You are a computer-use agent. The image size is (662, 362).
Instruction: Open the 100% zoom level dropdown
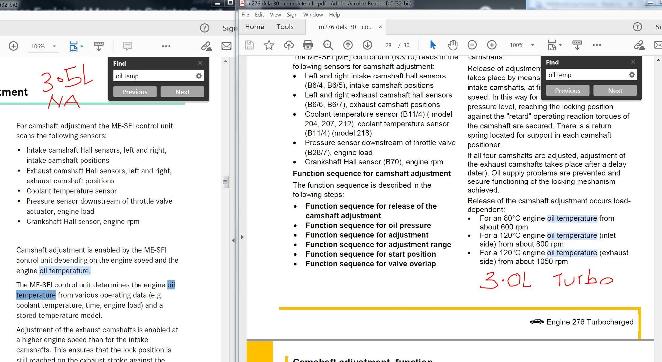[x=533, y=45]
